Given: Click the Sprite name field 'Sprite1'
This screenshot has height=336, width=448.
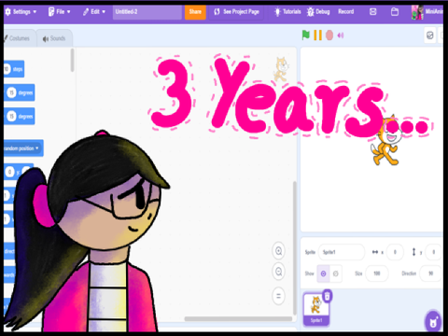Looking at the screenshot, I should tap(342, 252).
